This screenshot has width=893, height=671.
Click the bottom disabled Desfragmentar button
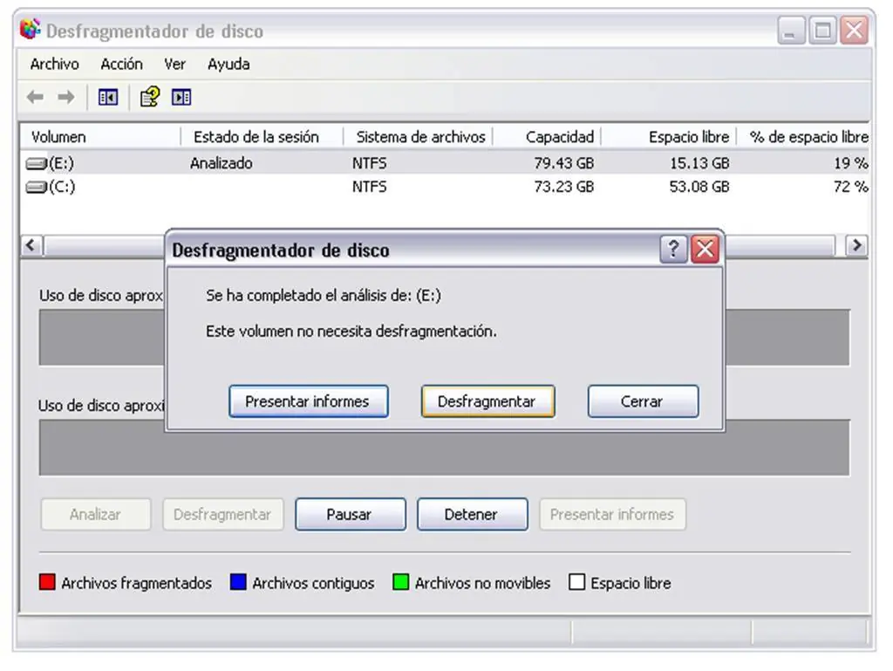[x=222, y=514]
